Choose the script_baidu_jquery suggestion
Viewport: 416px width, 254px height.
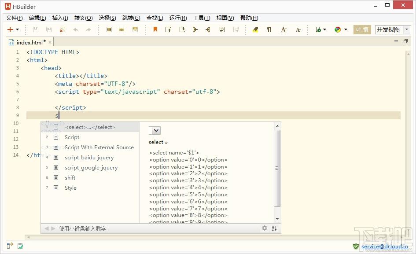90,158
